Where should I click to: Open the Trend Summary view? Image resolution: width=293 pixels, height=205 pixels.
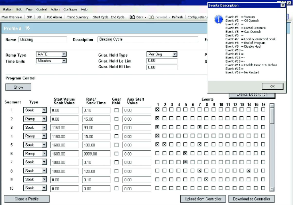tap(77, 17)
